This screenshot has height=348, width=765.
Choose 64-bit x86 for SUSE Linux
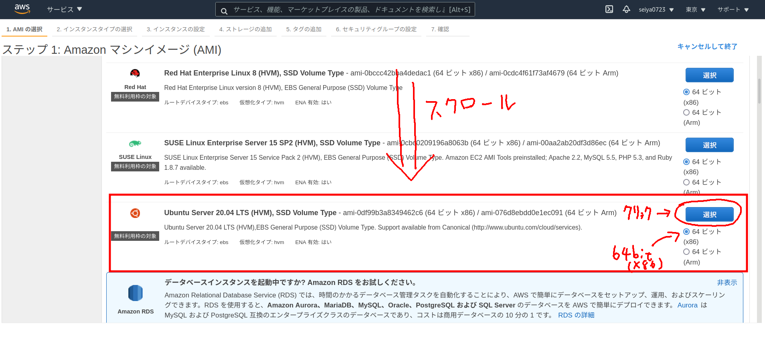click(x=686, y=162)
